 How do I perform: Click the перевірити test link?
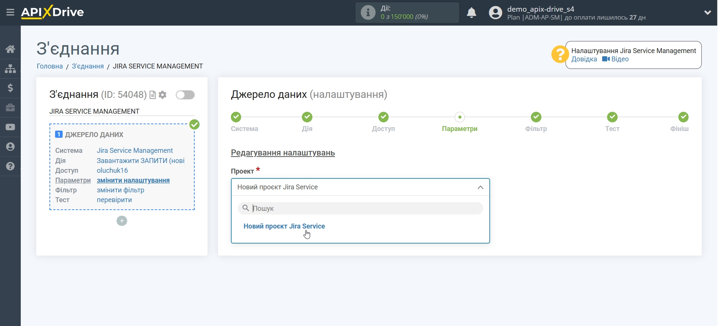114,200
